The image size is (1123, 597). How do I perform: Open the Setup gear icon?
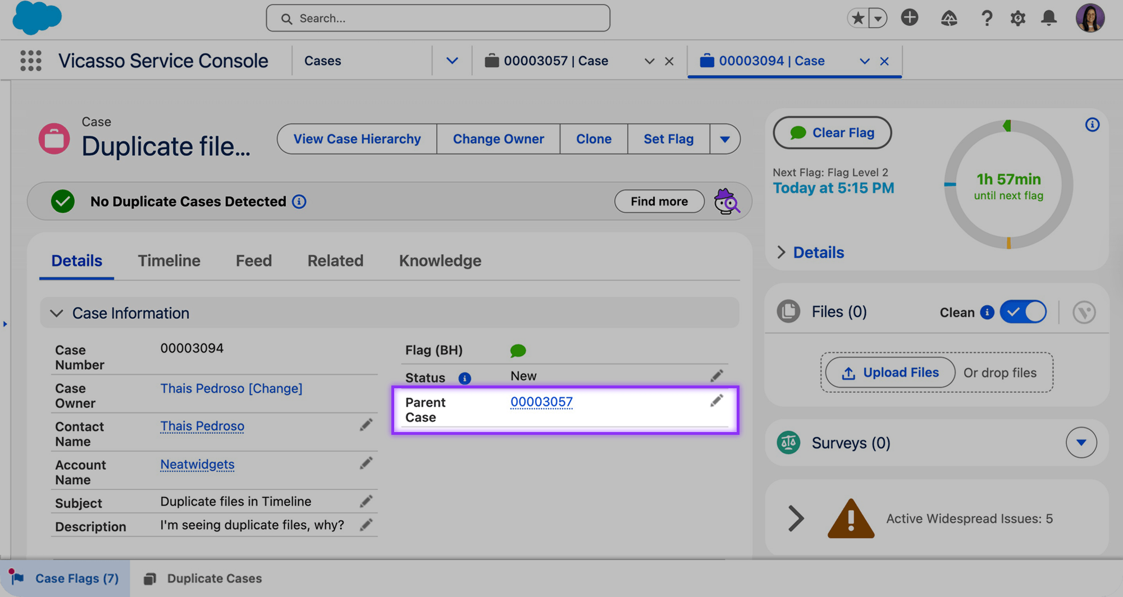1017,19
